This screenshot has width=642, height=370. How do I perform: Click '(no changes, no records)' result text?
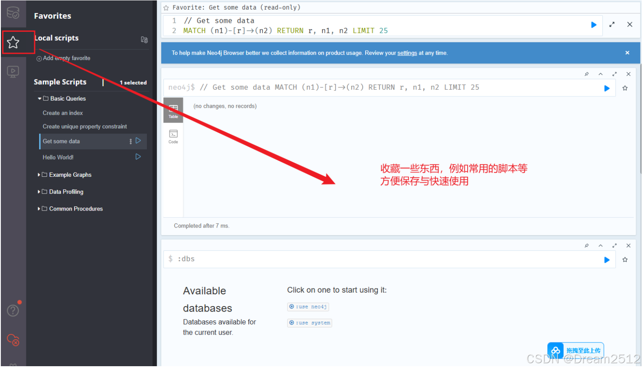coord(225,106)
